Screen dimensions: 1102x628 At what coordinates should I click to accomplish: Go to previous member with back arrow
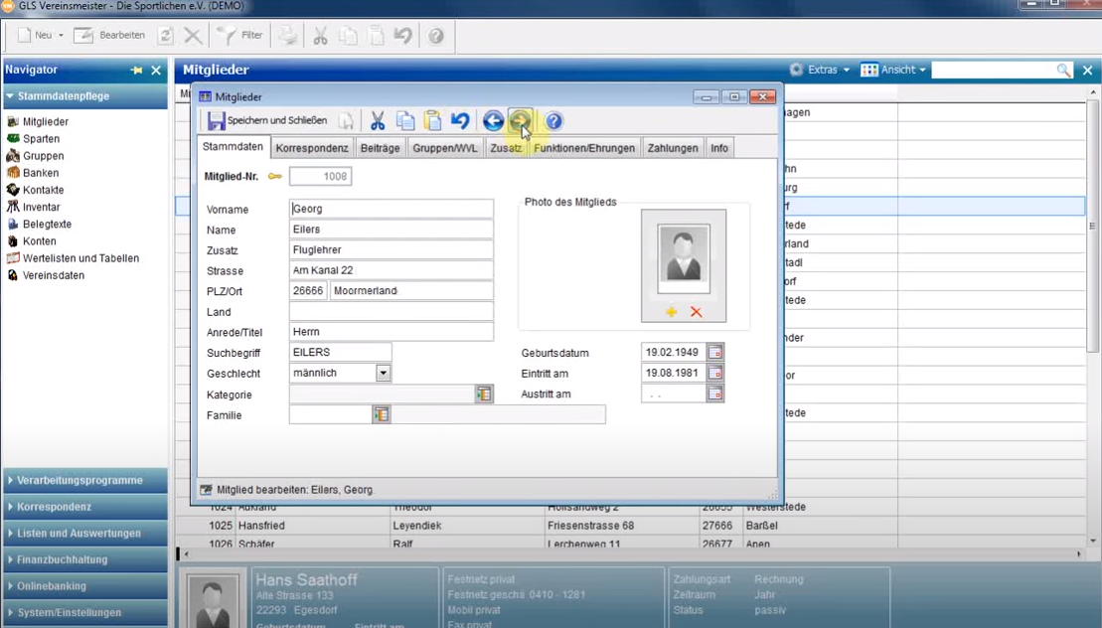coord(494,121)
